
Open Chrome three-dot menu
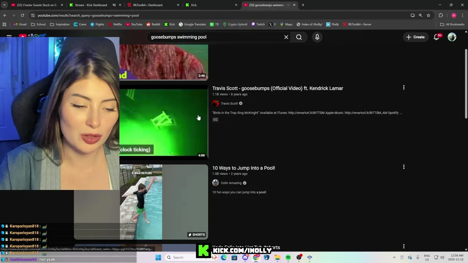pyautogui.click(x=463, y=15)
